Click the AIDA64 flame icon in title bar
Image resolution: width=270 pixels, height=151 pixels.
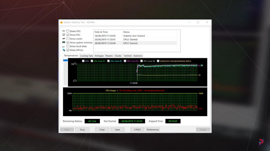[61, 22]
